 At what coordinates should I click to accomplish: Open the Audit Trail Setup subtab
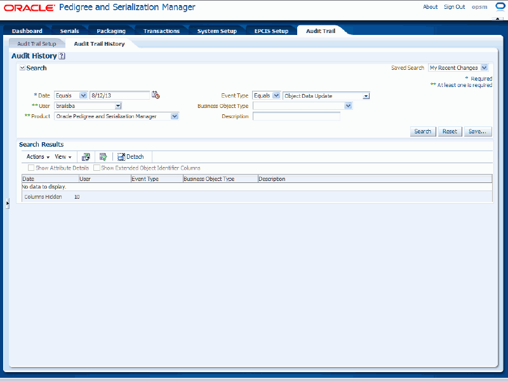37,44
